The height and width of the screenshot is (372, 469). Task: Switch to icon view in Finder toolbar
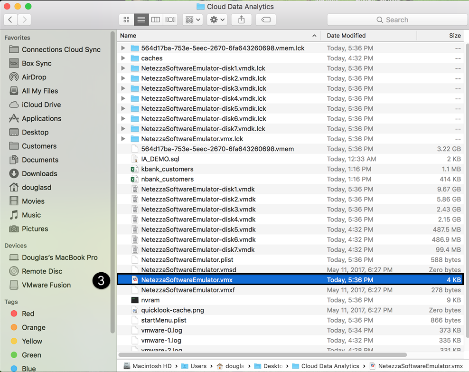(x=126, y=20)
